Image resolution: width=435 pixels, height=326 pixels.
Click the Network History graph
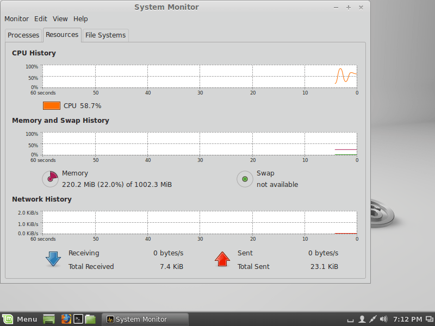[200, 222]
